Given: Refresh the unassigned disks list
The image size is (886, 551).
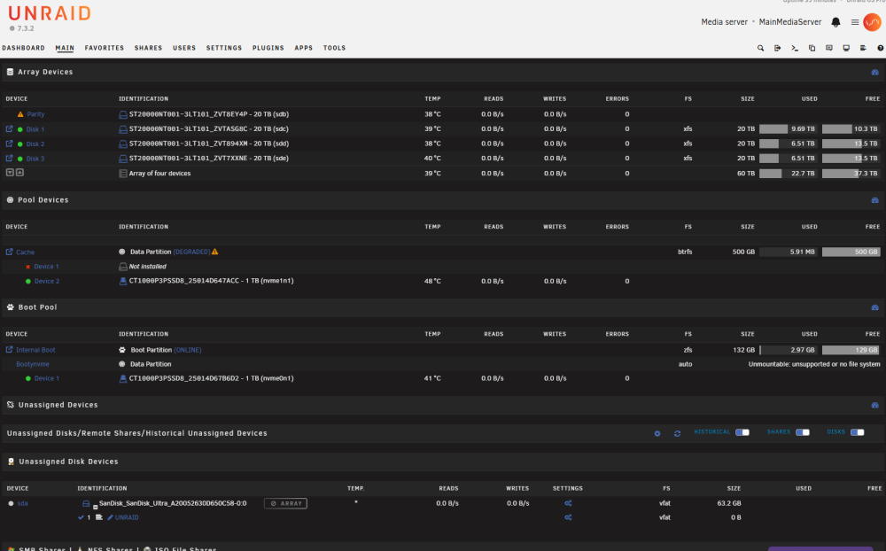Looking at the screenshot, I should [677, 433].
